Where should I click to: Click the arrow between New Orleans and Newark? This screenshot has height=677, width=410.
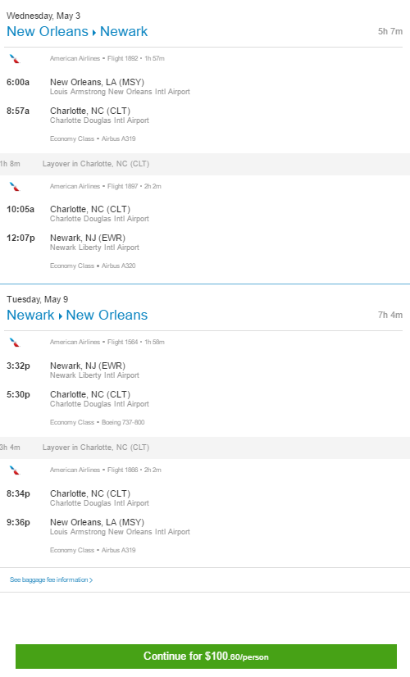tap(93, 33)
